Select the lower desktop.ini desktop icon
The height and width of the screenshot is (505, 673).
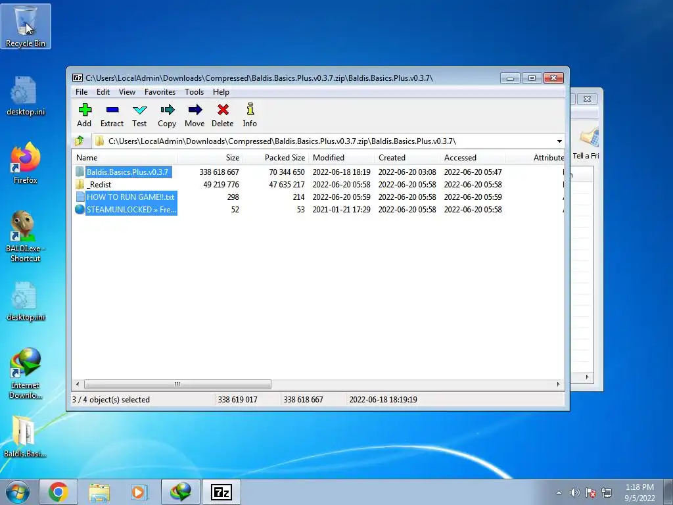coord(26,301)
